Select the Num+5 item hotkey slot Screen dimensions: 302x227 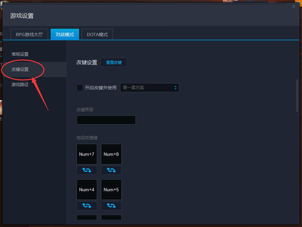111,190
